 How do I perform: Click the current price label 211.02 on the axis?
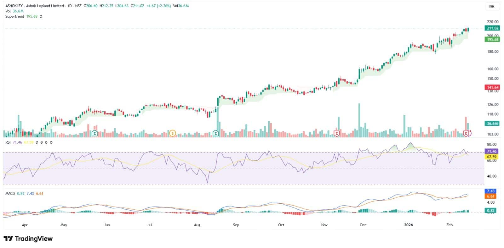[493, 28]
